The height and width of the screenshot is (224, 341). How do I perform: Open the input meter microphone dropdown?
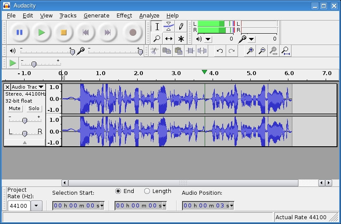coord(251,39)
